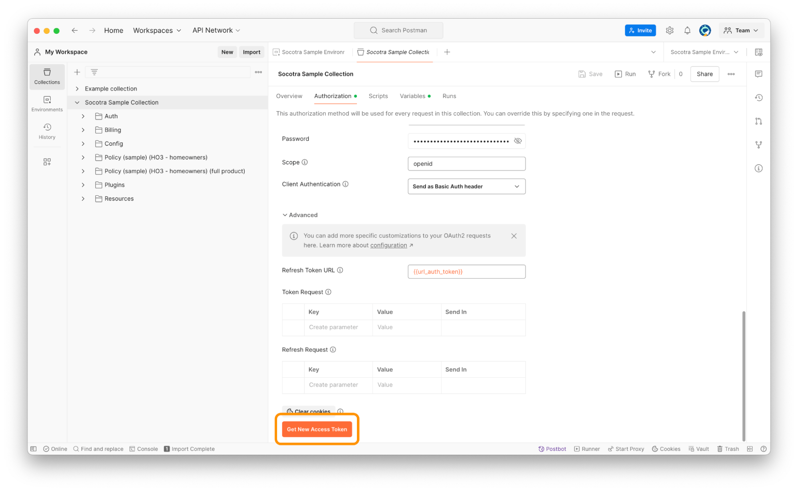Open the Vault from status bar
Viewport: 798px width, 491px height.
point(699,449)
